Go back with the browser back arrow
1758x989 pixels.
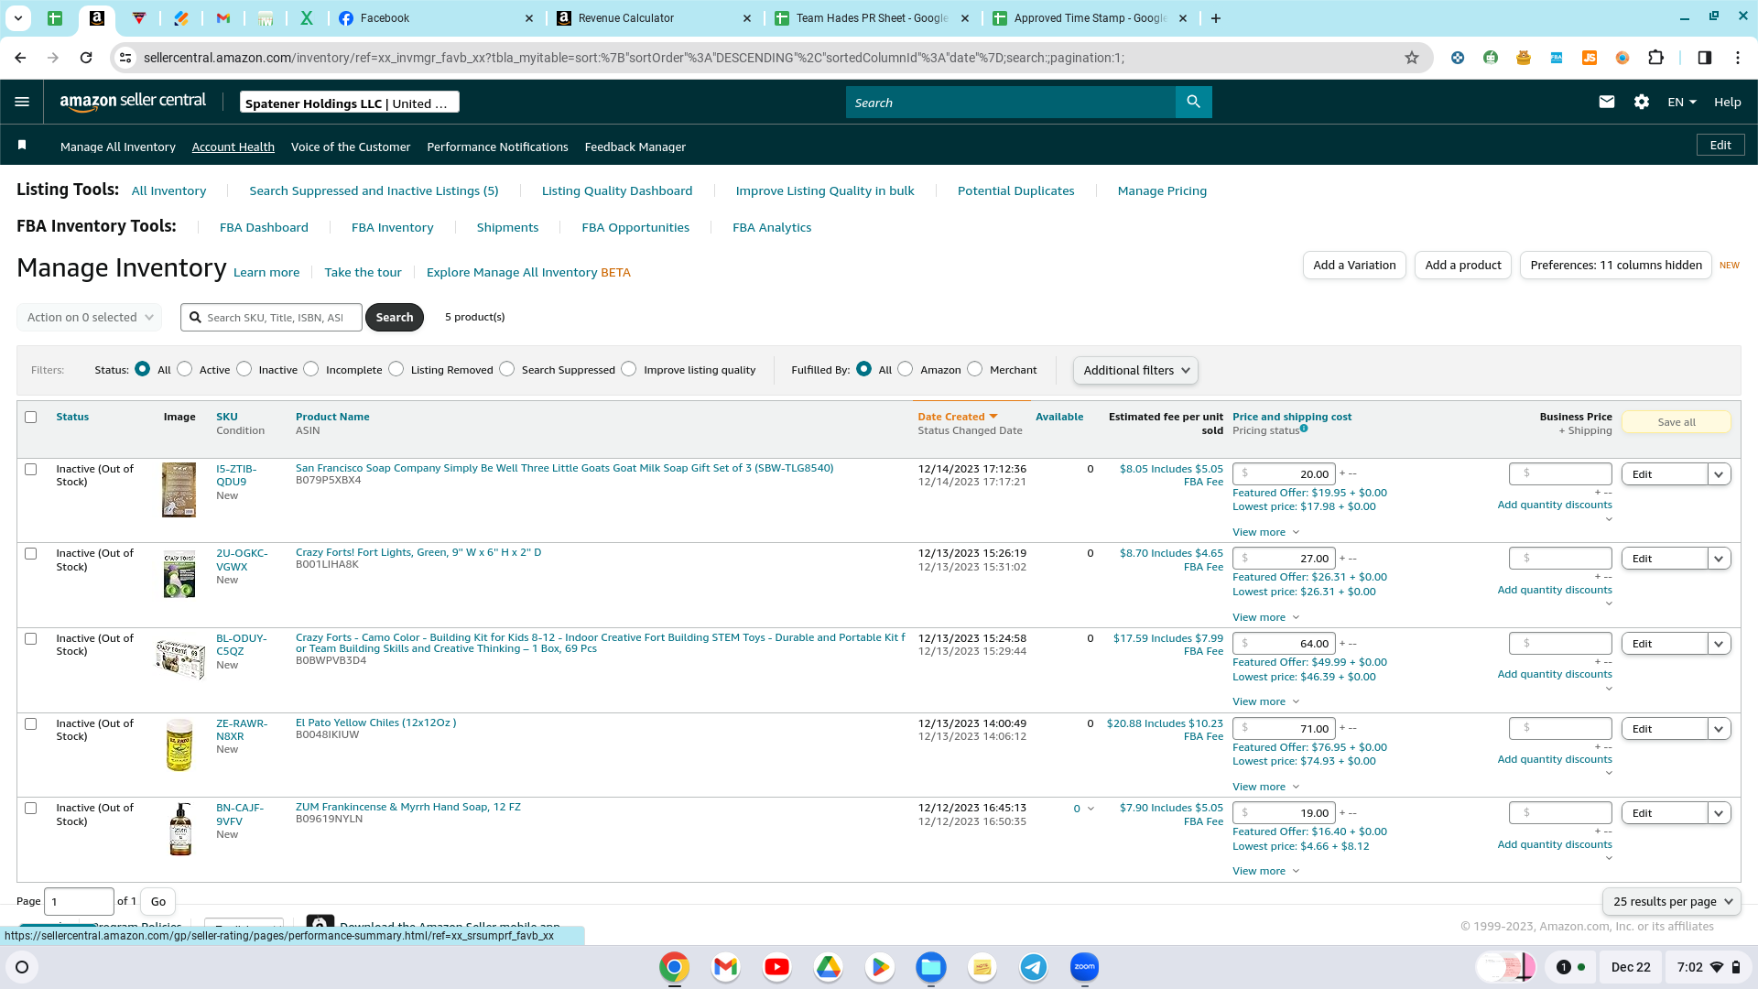(20, 58)
